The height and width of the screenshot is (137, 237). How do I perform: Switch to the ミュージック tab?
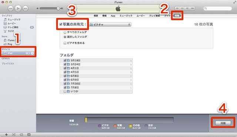(x=126, y=16)
